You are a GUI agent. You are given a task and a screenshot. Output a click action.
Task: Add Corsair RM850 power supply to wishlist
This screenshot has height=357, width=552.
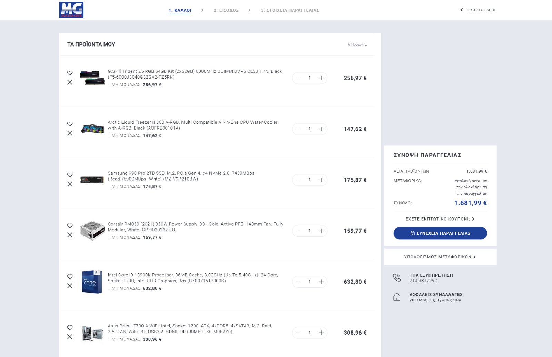point(70,226)
